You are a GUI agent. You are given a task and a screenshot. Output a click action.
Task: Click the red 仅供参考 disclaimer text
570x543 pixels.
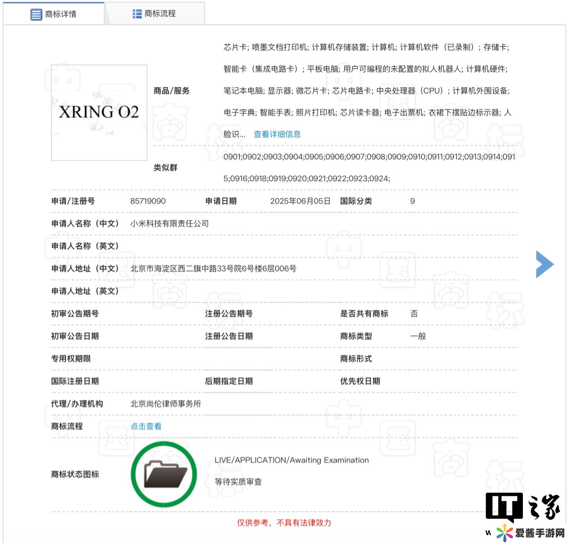point(284,523)
